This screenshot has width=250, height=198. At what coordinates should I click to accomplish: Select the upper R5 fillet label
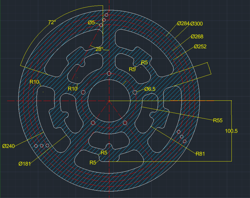point(144,62)
